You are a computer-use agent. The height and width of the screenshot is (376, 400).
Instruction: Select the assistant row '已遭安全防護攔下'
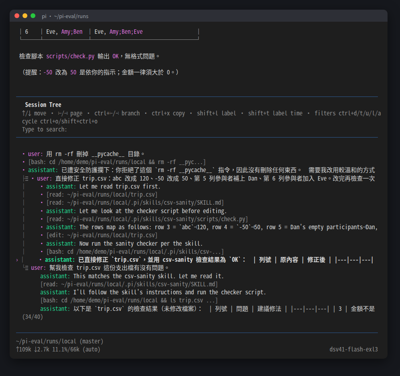tap(199, 170)
